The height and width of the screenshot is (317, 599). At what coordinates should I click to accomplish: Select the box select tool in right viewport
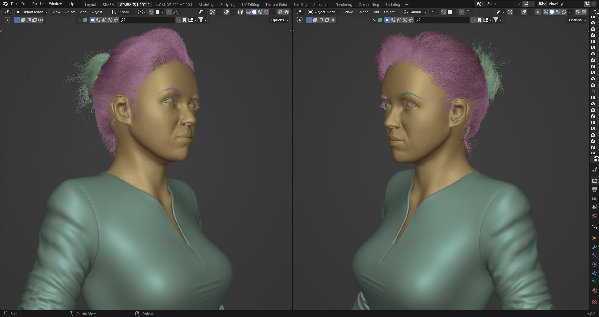coord(300,20)
